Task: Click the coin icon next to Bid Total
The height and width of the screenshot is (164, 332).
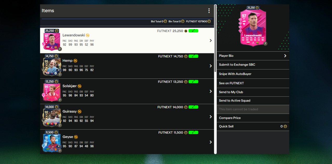Action: tap(166, 21)
